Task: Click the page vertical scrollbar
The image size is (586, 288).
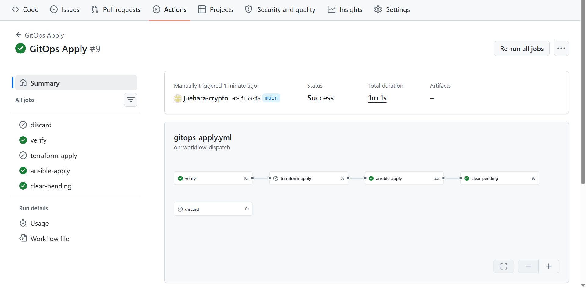Action: point(583,92)
